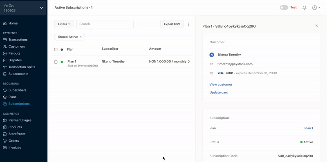This screenshot has width=327, height=162.
Task: Click the Plan column header
Action: (x=70, y=49)
